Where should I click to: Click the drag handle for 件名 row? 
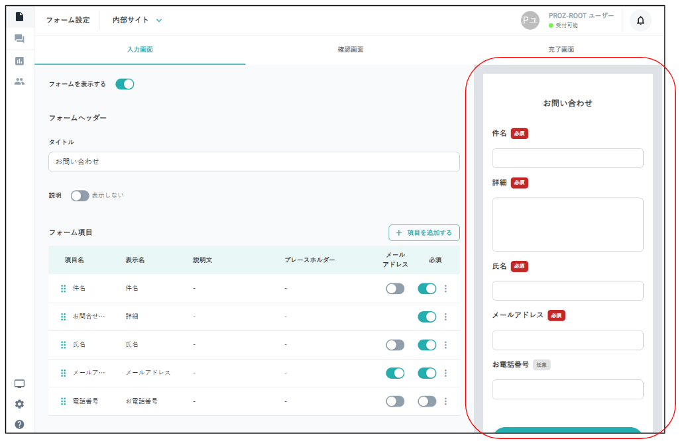point(64,289)
